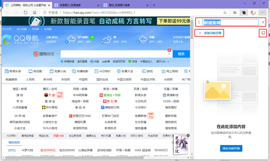This screenshot has width=270, height=161.
Task: Click the 添加当前页面 blue button
Action: click(231, 148)
